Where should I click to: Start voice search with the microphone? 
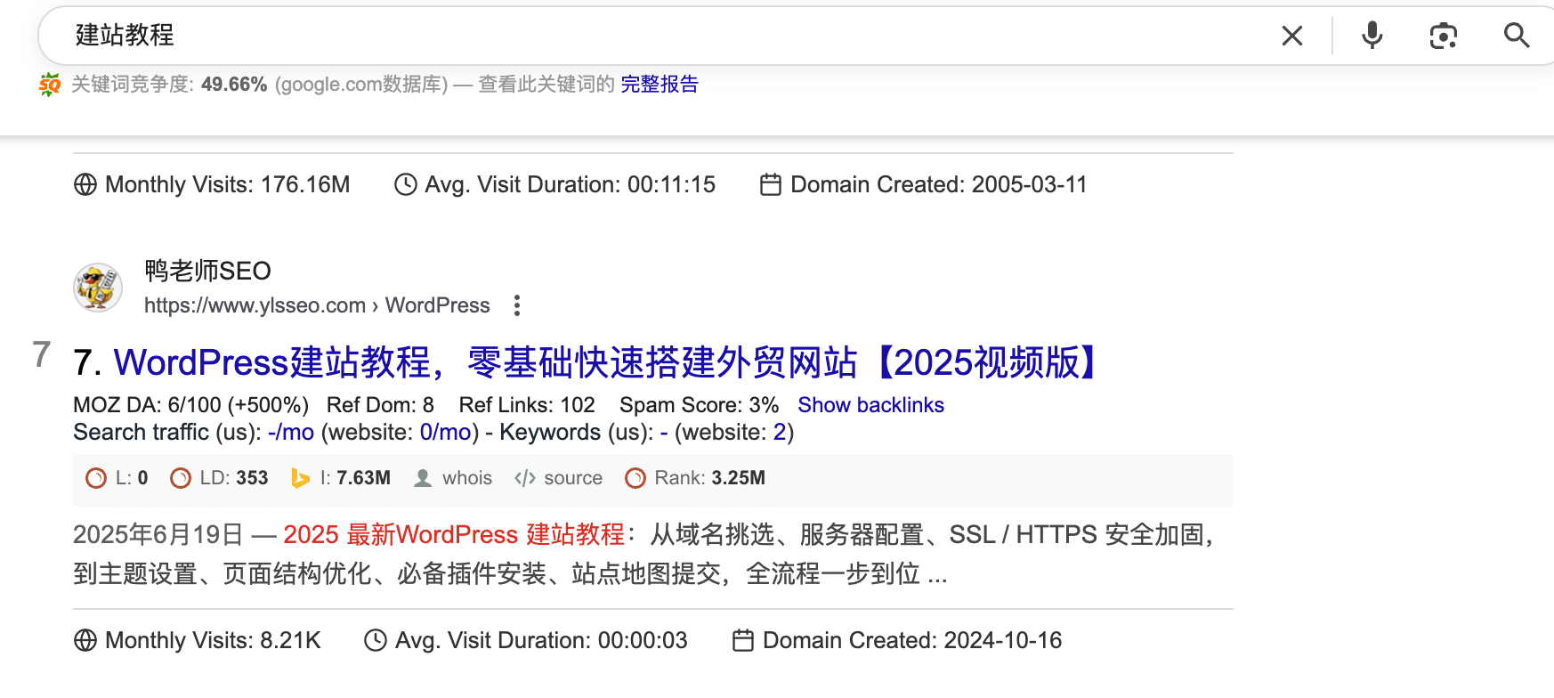1372,36
